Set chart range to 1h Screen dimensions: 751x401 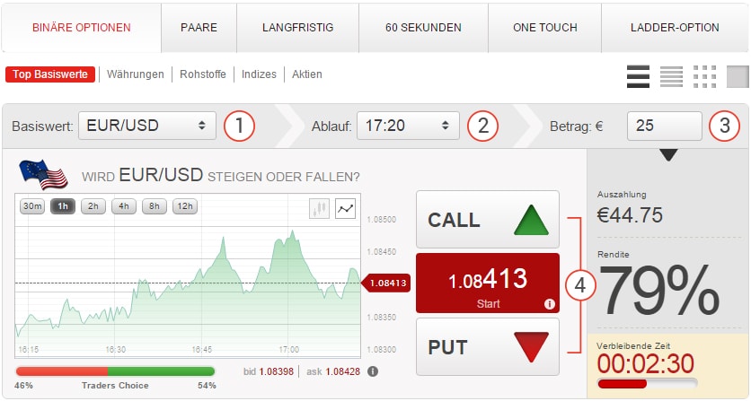pyautogui.click(x=63, y=206)
